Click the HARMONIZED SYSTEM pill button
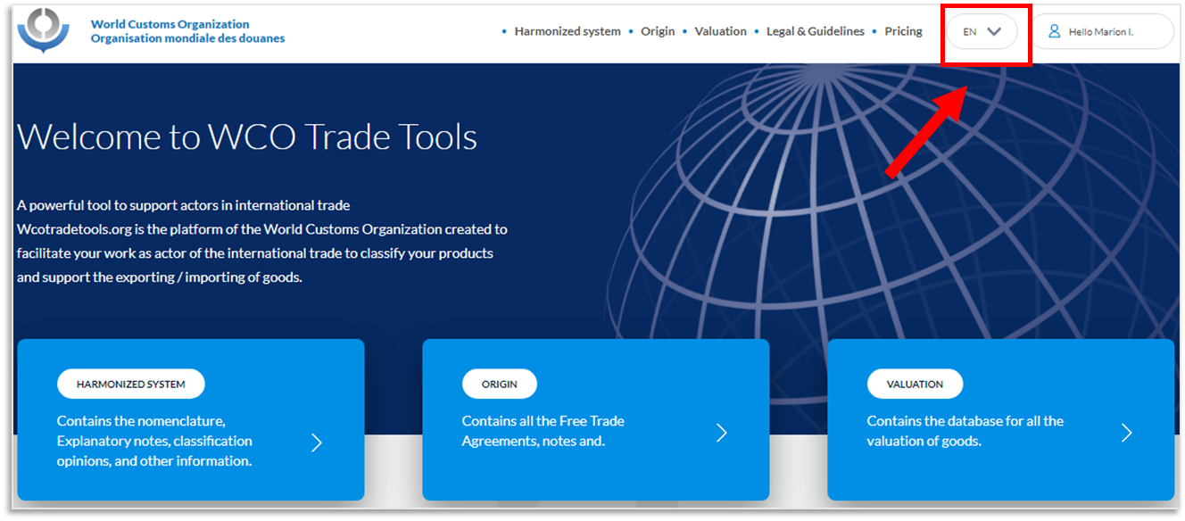The width and height of the screenshot is (1185, 521). [131, 384]
